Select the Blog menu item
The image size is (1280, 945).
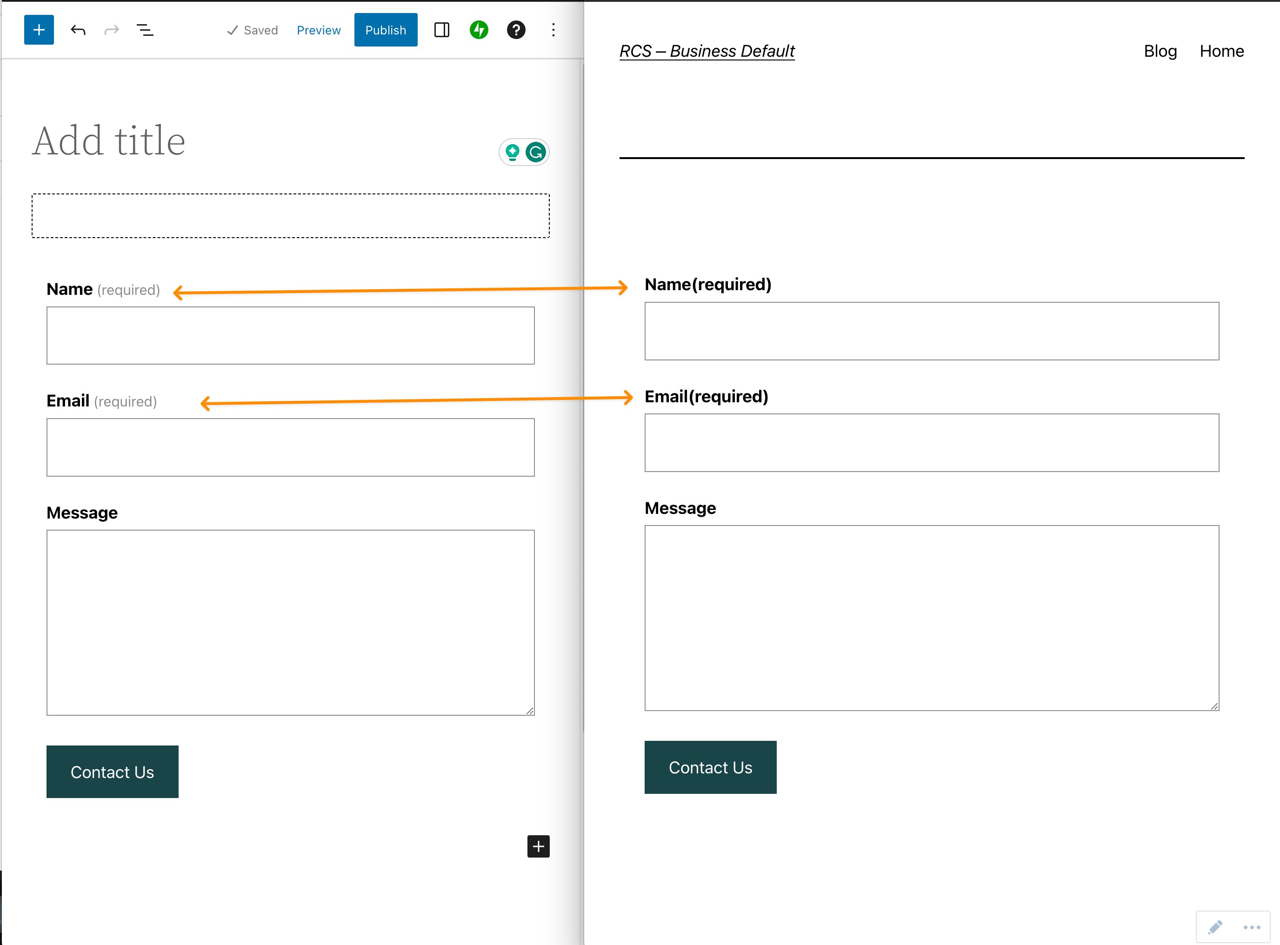pos(1160,51)
